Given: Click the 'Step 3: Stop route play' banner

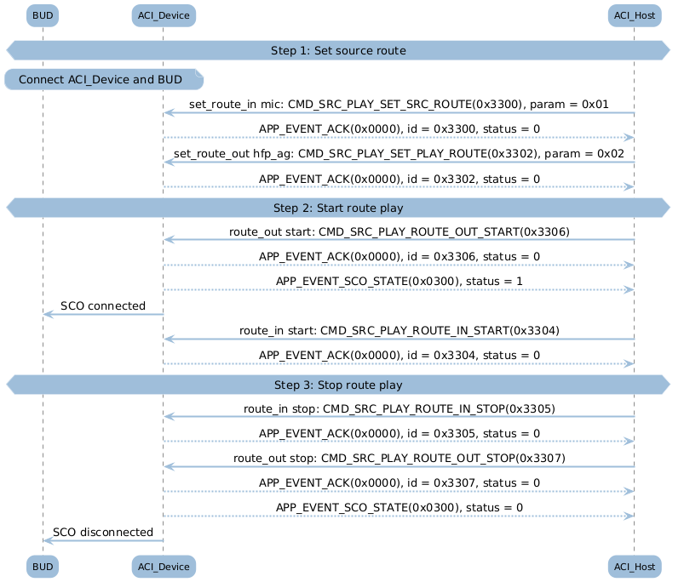Looking at the screenshot, I should click(x=338, y=385).
